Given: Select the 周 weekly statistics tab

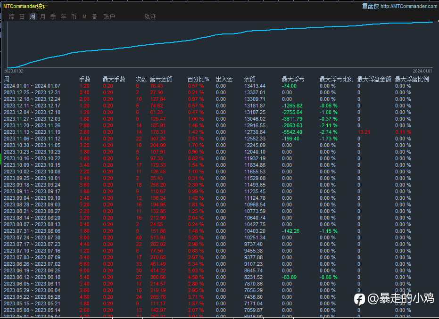Looking at the screenshot, I should [33, 16].
